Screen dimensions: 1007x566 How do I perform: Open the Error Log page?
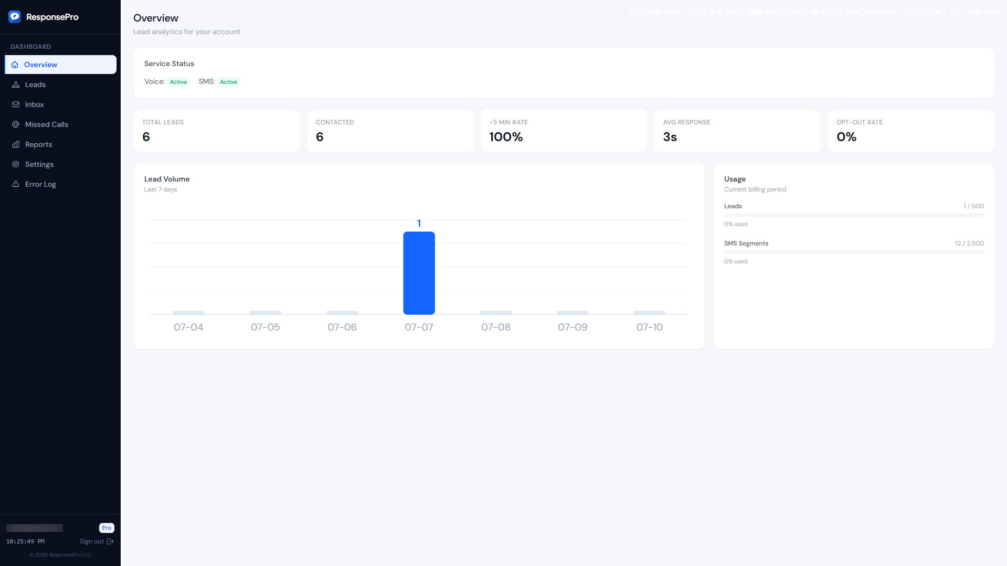[x=60, y=184]
